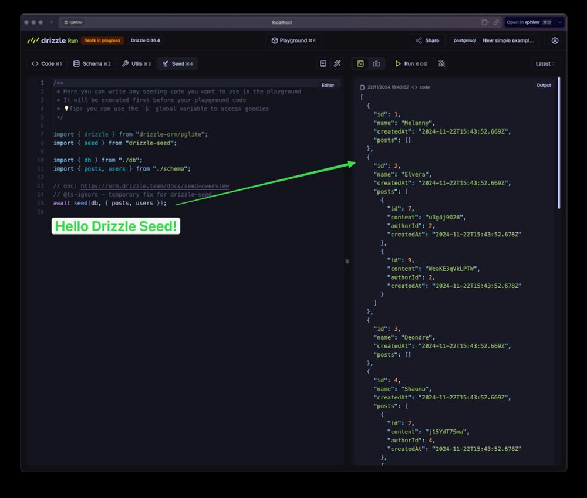Switch to terminal output view
Viewport: 587px width, 498px height.
[x=360, y=63]
